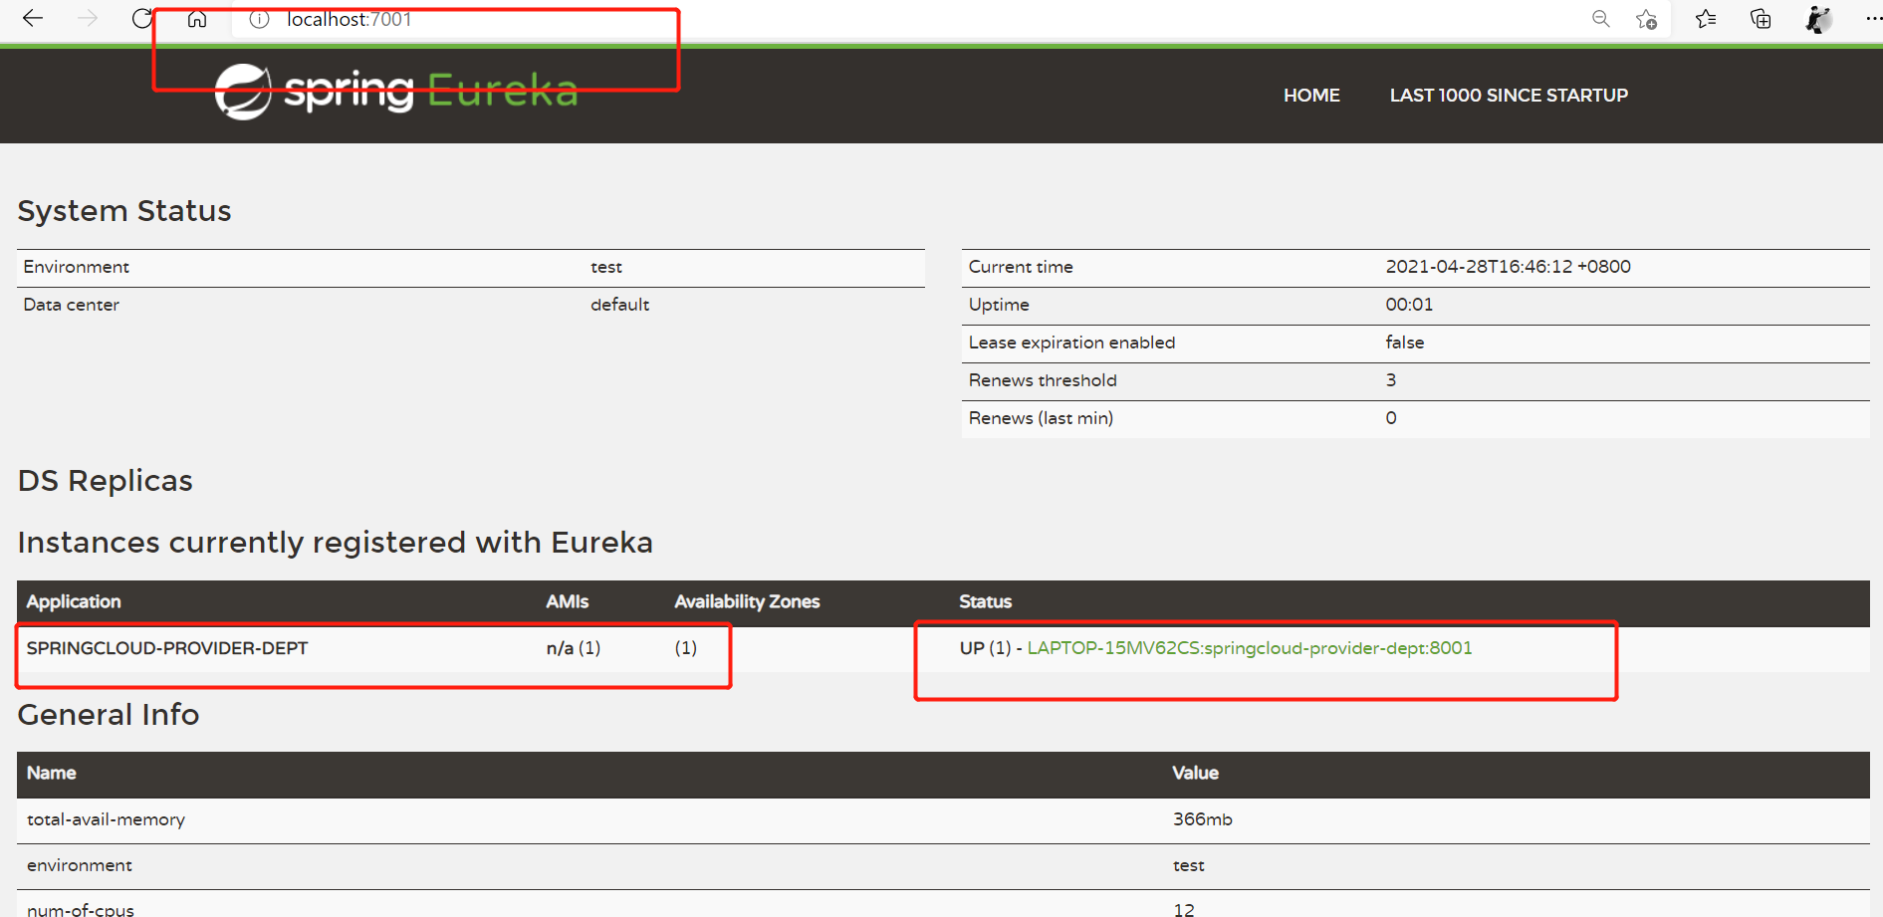Open the collections icon
The height and width of the screenshot is (917, 1883).
click(1761, 19)
